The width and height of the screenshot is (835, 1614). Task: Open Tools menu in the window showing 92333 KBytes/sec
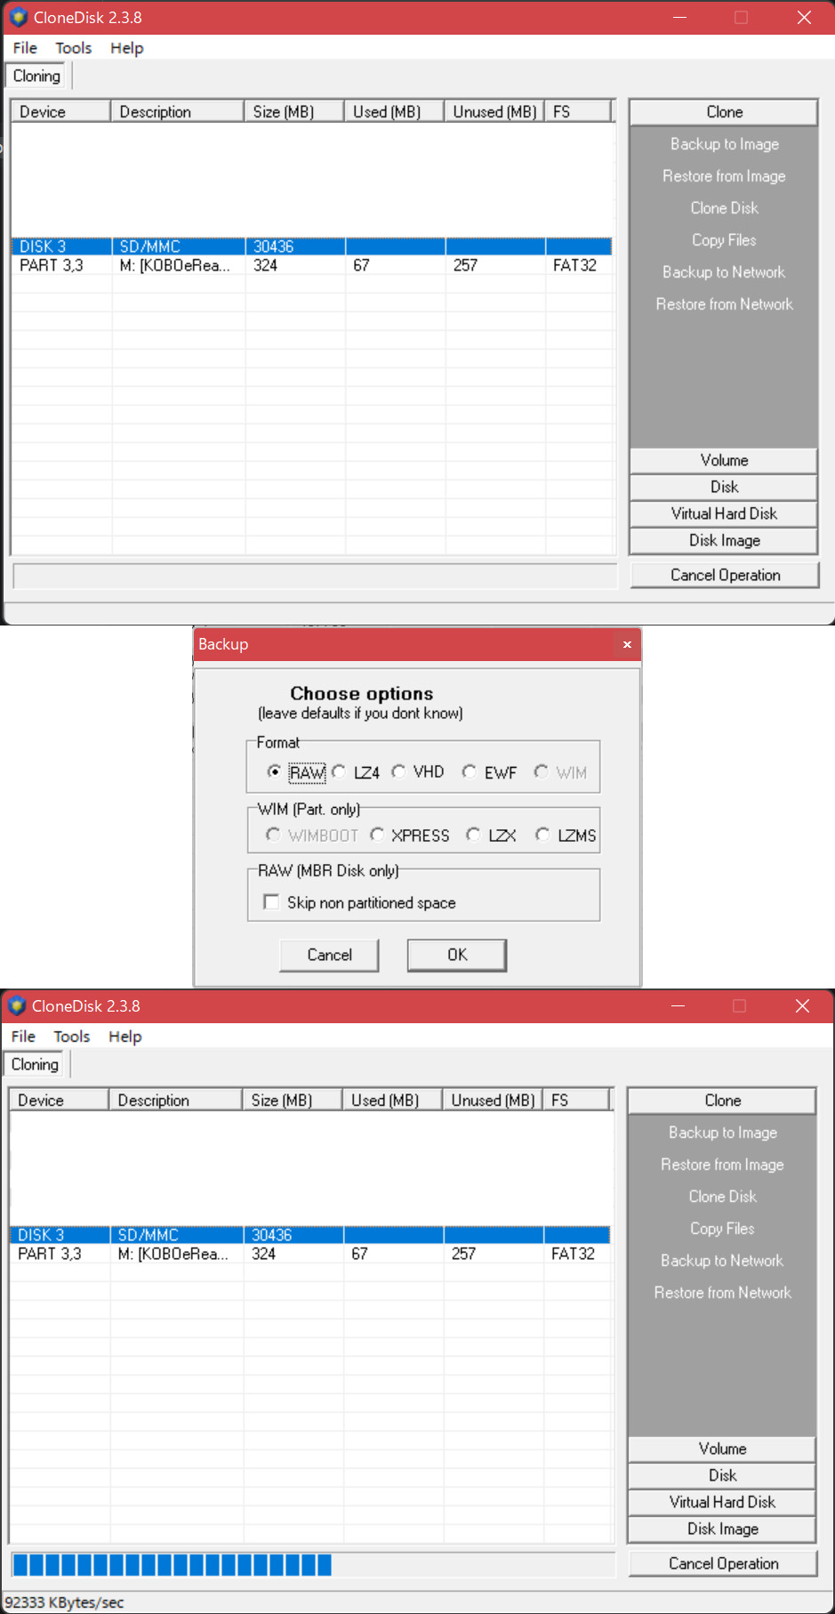tap(72, 1037)
